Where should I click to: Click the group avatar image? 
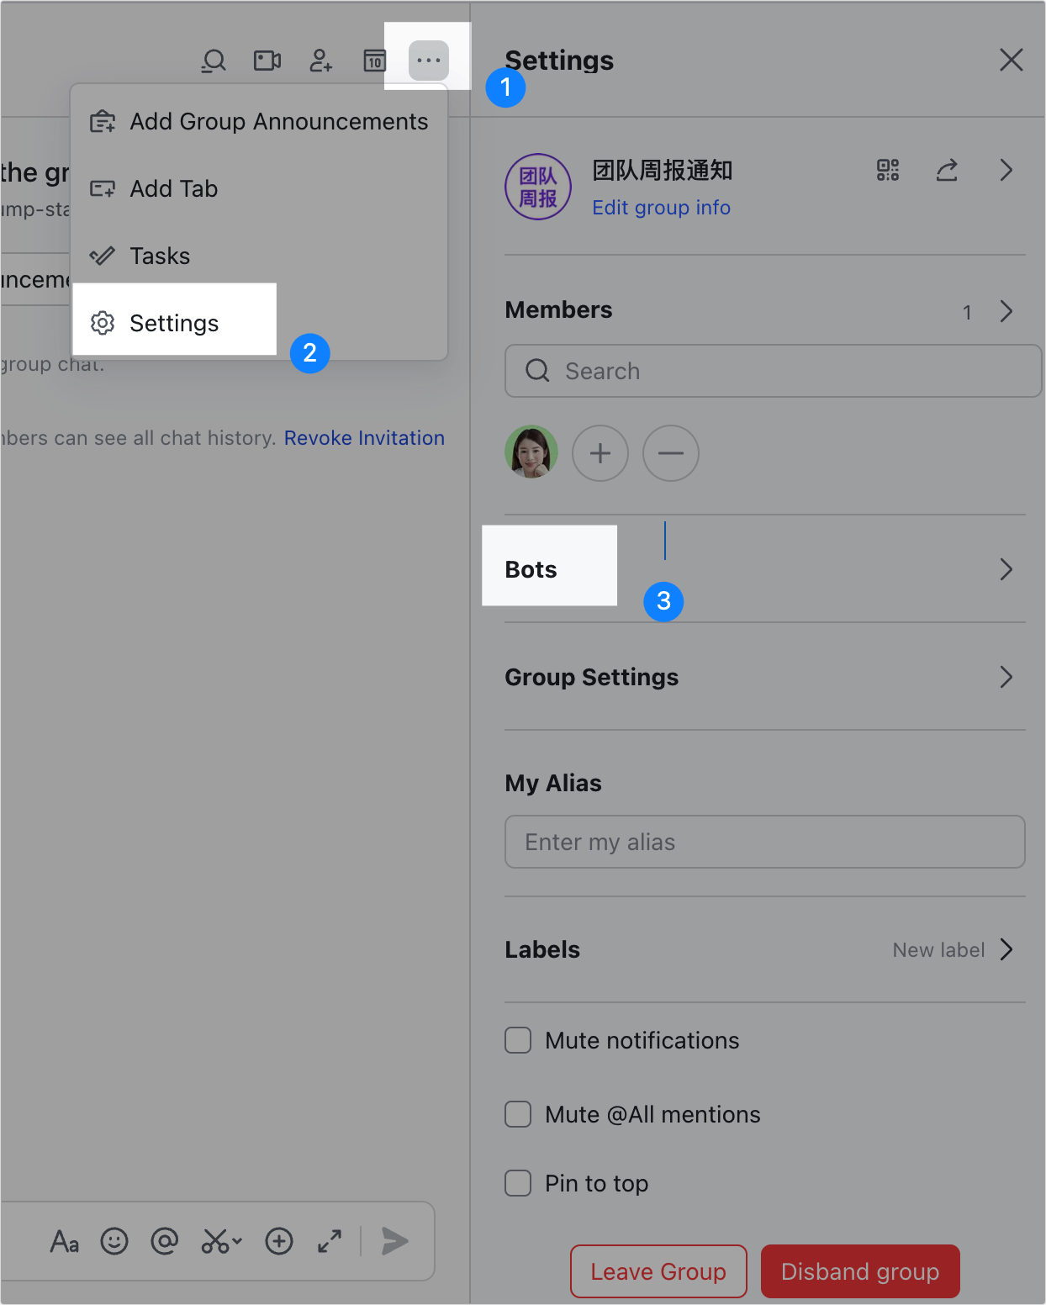(538, 187)
